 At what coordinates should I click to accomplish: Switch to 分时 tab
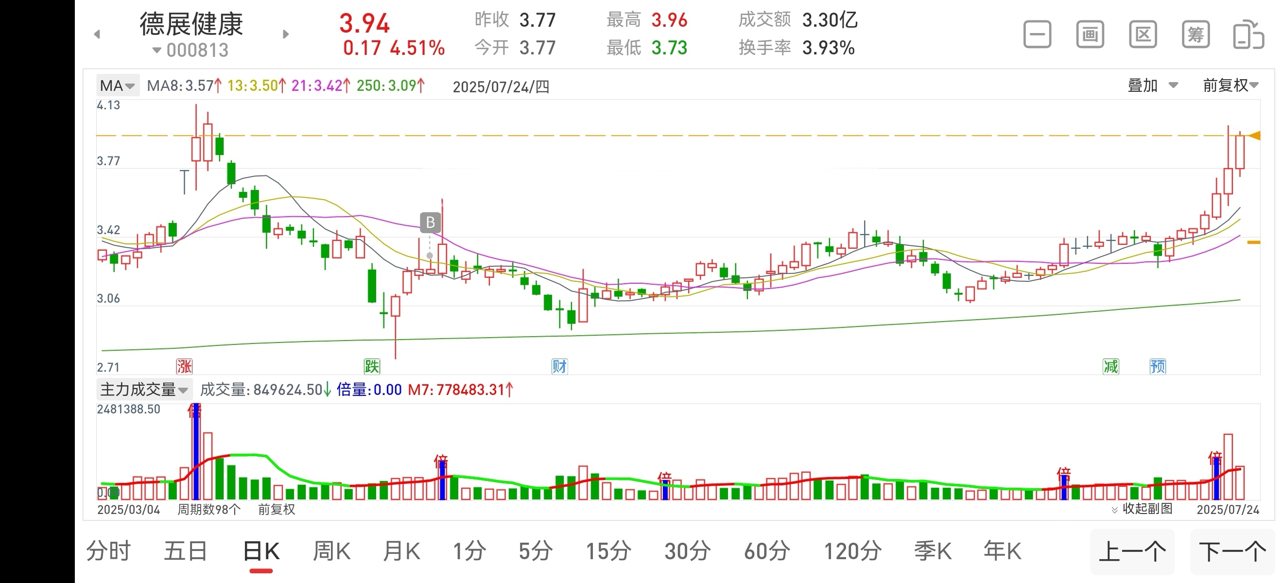tap(108, 551)
